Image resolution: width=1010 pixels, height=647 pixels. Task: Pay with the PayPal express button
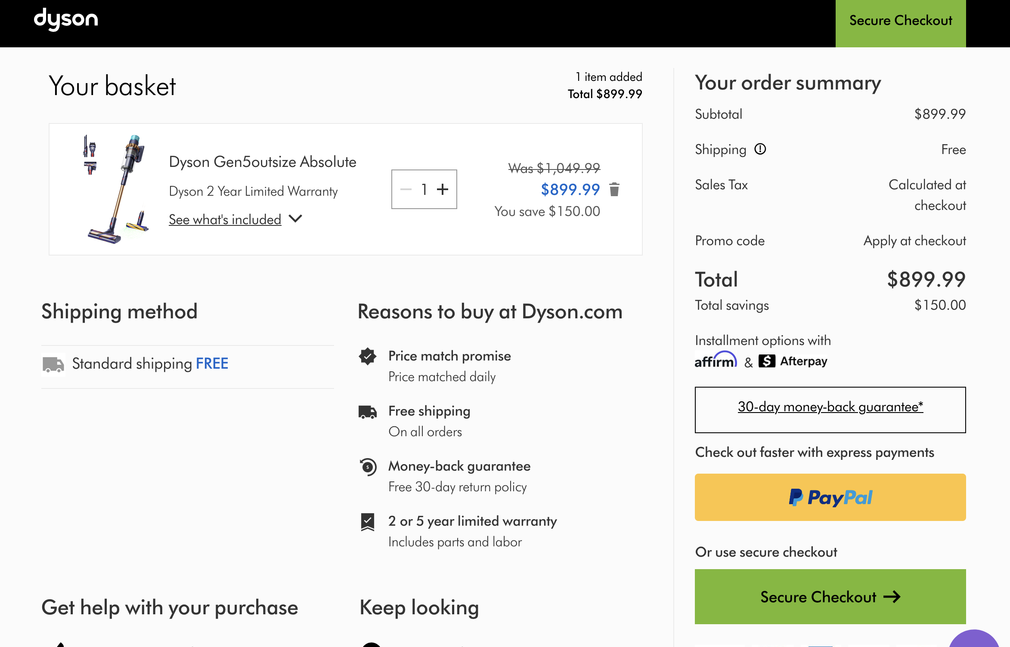[x=830, y=497]
